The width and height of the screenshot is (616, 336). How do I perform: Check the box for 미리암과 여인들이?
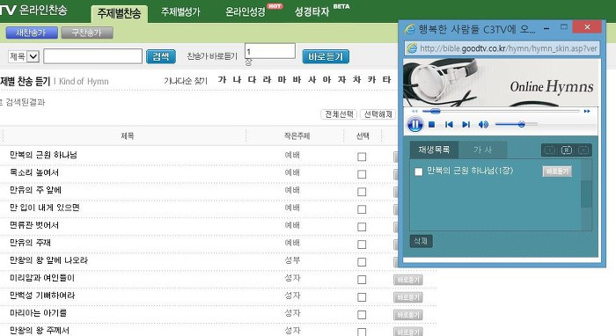tap(362, 280)
